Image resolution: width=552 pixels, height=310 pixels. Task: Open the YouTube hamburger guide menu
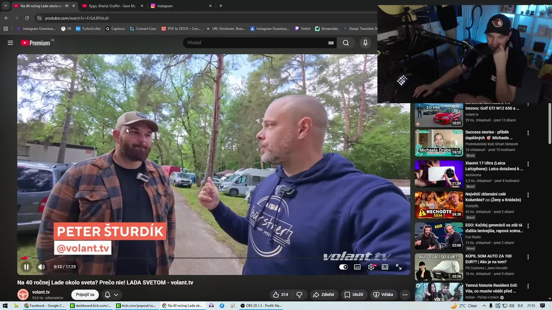(x=10, y=43)
